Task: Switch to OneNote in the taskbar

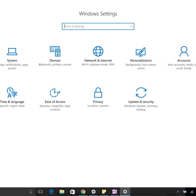Action: tap(115, 191)
